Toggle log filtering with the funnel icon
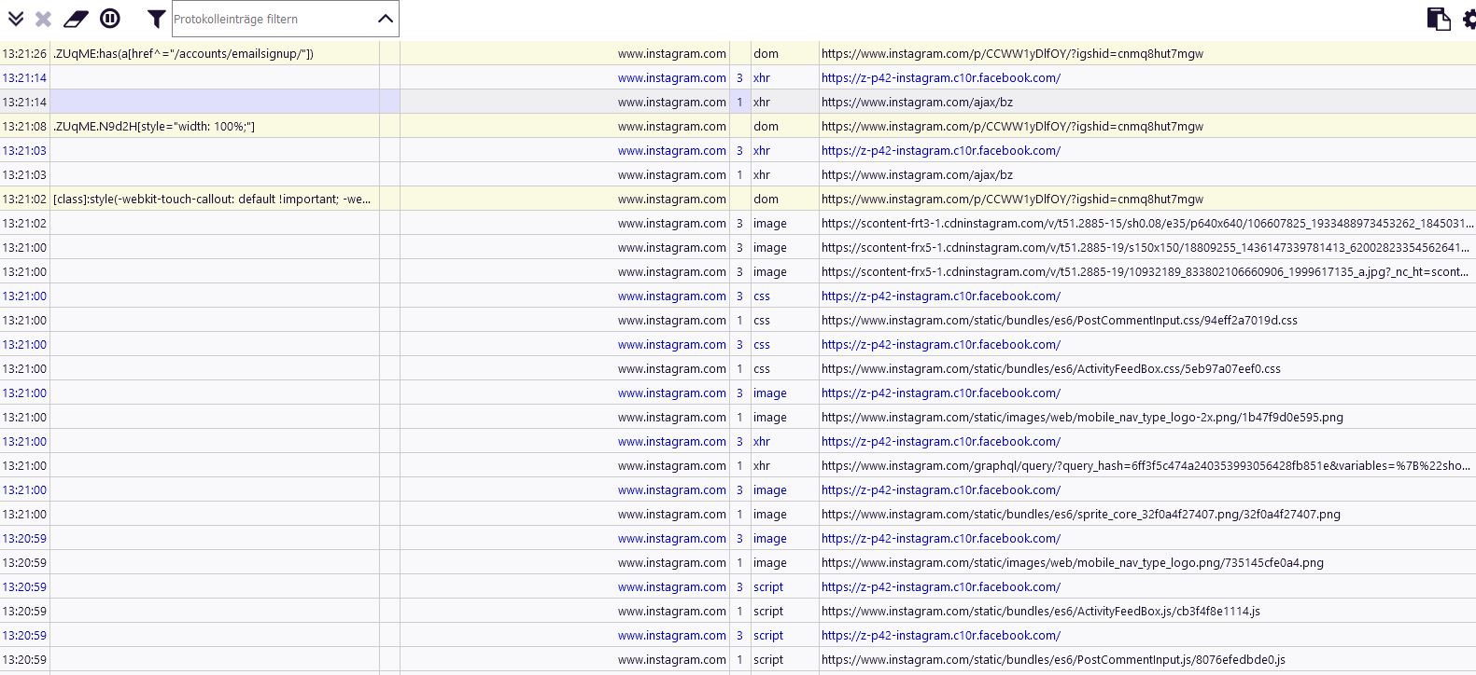Screen dimensions: 1476x675 [156, 19]
